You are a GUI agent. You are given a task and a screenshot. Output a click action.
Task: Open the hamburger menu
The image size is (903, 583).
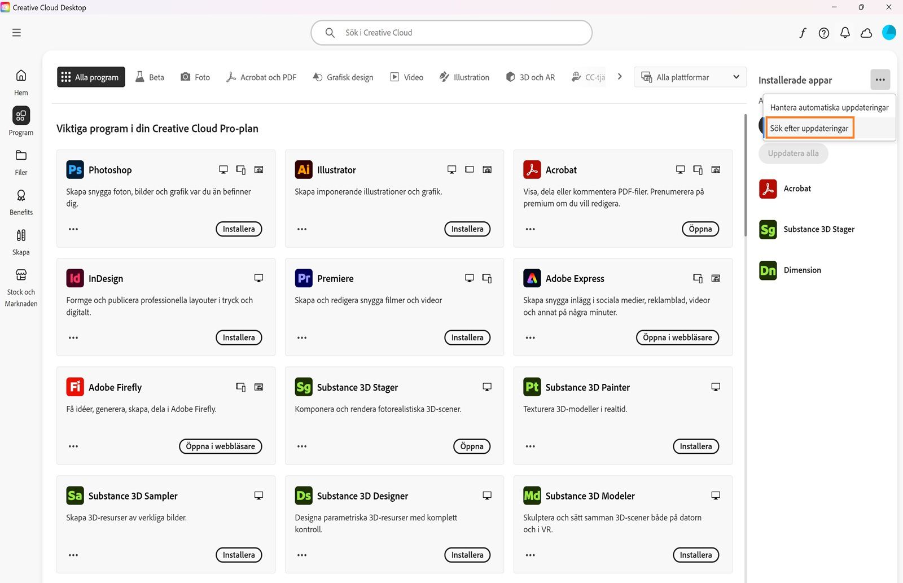coord(16,33)
